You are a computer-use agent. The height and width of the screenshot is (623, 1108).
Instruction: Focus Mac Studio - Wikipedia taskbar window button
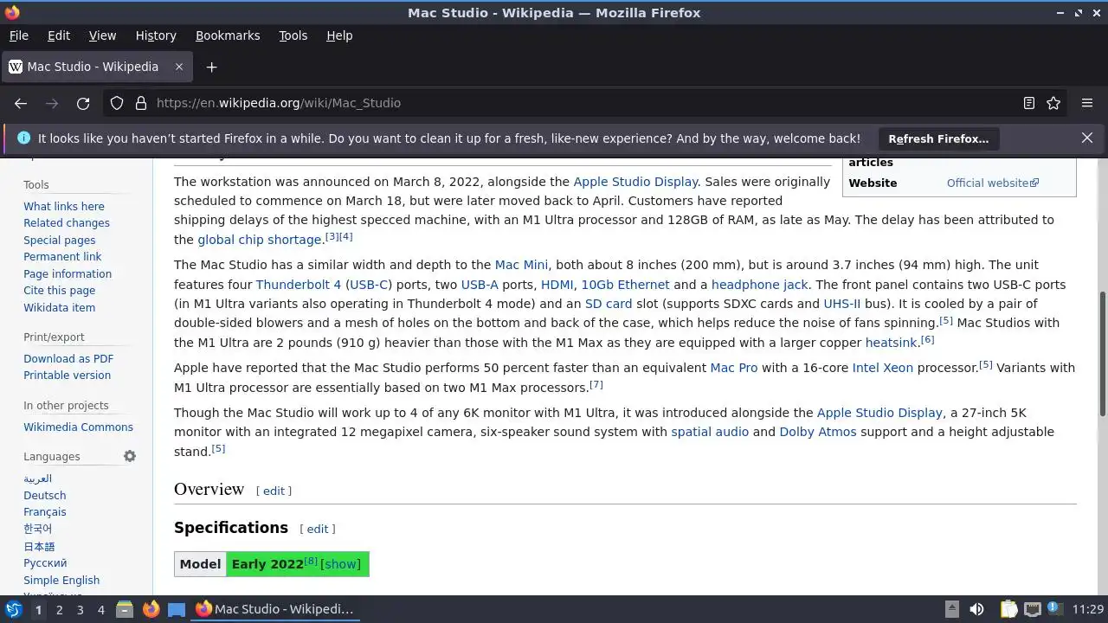coord(275,609)
